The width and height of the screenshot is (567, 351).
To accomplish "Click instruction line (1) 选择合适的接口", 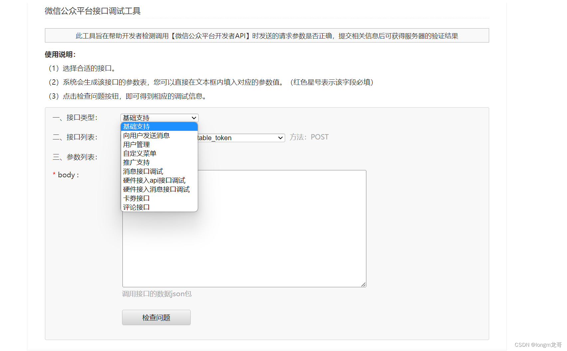I will 82,68.
